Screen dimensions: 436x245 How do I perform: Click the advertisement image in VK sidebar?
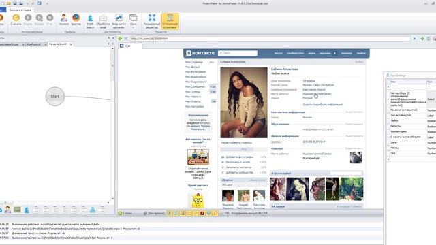198,157
